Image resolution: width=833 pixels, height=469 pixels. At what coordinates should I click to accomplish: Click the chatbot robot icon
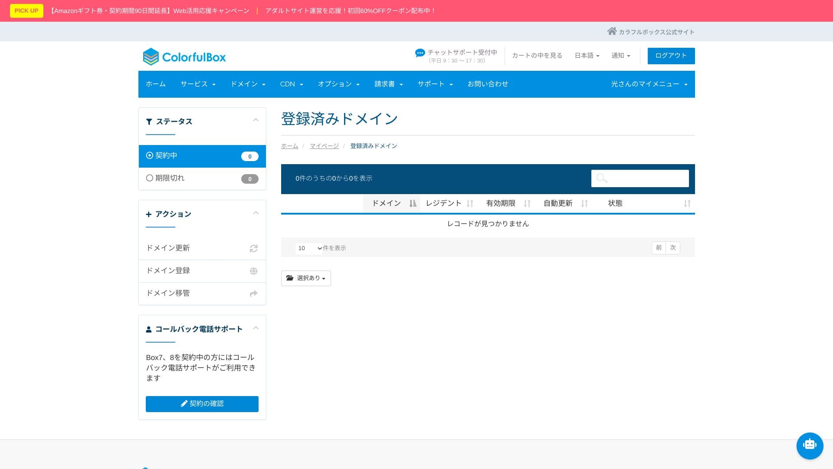(x=810, y=446)
